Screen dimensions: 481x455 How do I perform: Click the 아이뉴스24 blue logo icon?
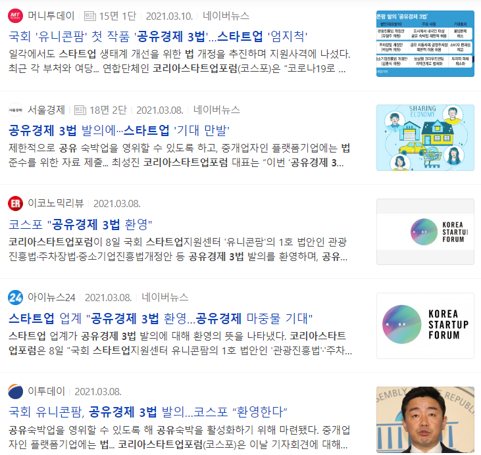click(x=15, y=297)
